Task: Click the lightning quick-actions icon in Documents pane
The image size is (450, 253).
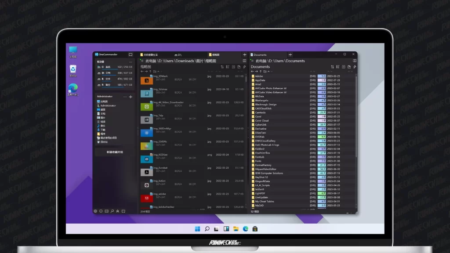Action: (x=355, y=67)
